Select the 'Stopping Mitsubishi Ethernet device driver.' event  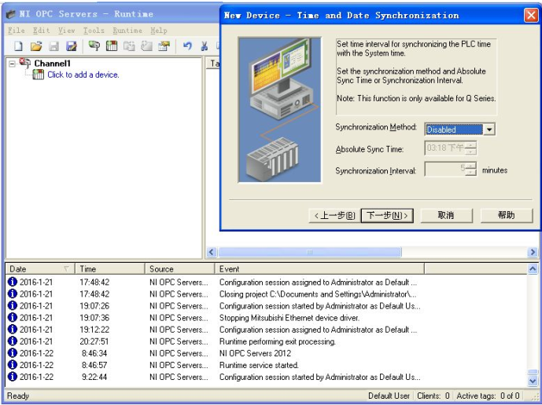[x=289, y=318]
